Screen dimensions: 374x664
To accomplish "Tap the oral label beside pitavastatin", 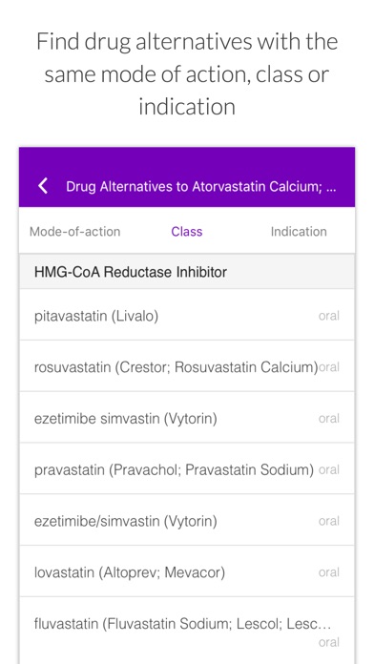I will point(329,316).
